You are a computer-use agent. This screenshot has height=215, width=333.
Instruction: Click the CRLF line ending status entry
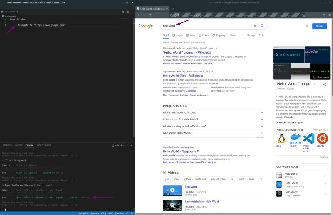[110, 213]
